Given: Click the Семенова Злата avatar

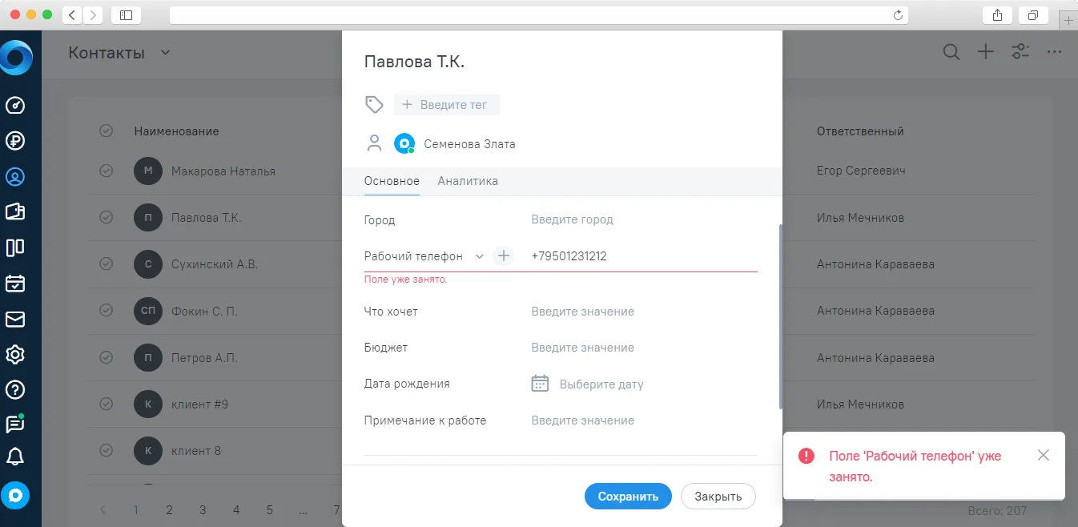Looking at the screenshot, I should (404, 144).
